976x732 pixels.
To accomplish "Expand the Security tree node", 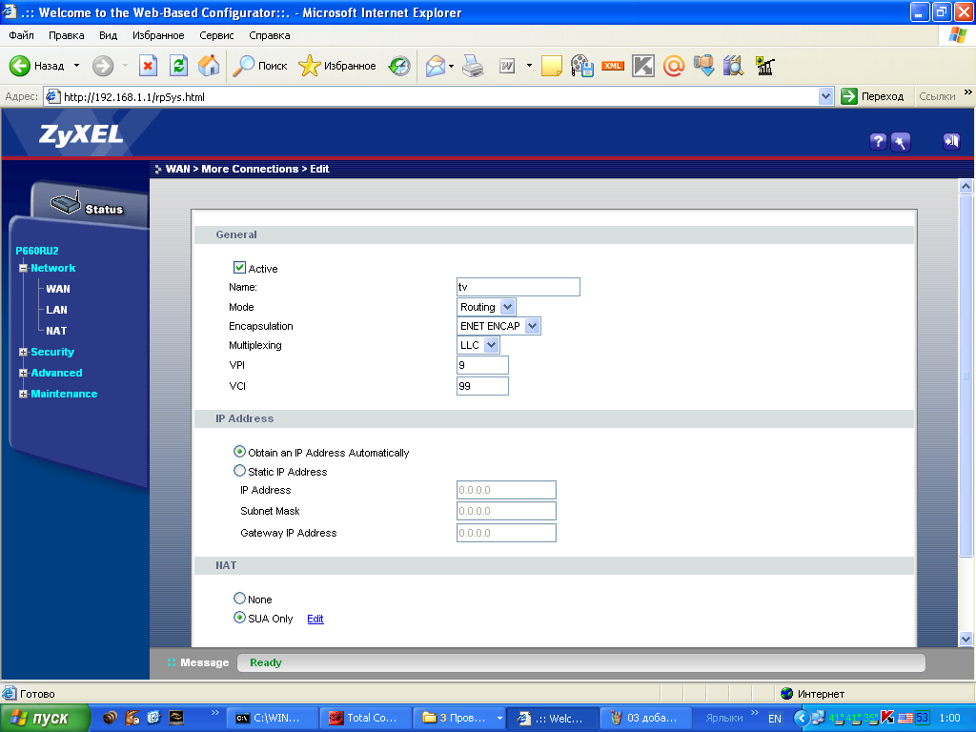I will click(23, 352).
